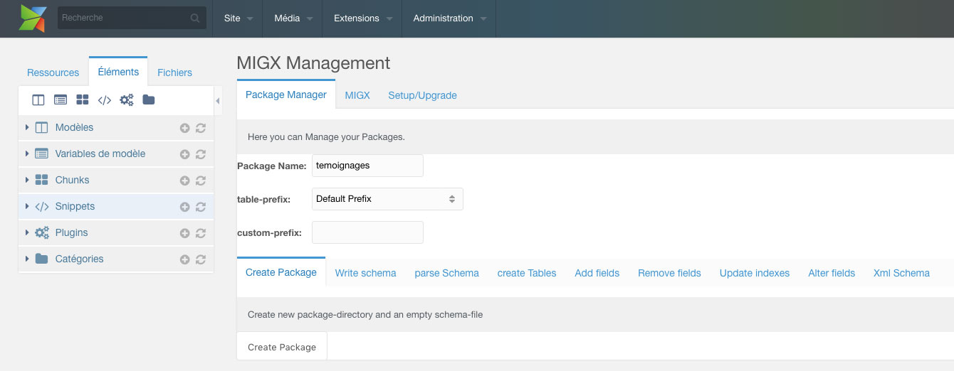Collapse the left sidebar panel arrow

[218, 101]
